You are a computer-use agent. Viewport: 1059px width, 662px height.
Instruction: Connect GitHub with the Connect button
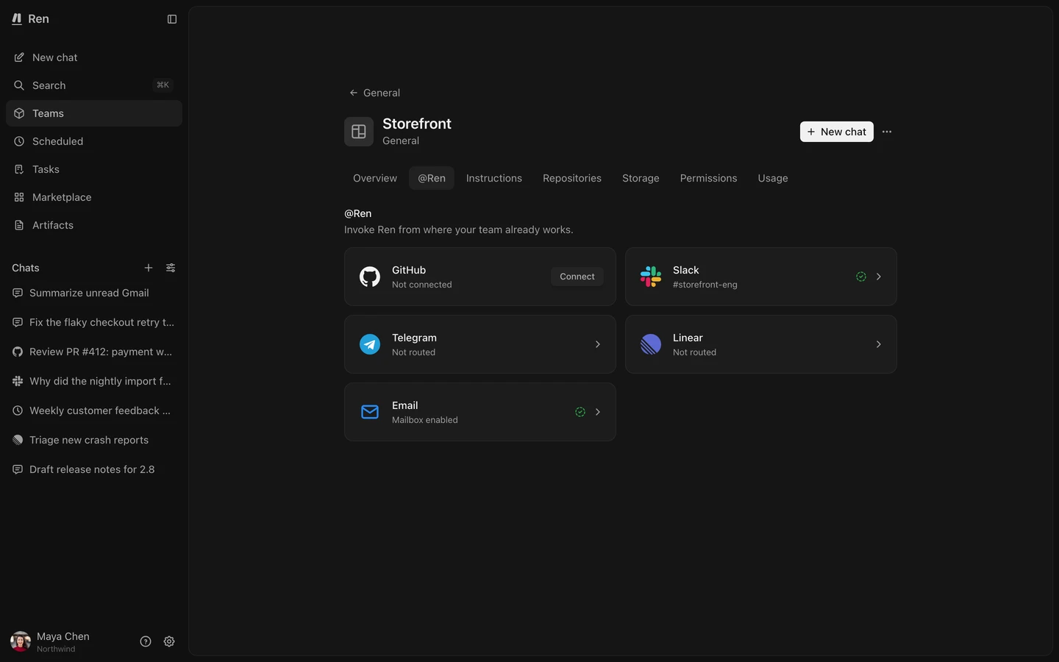[577, 277]
